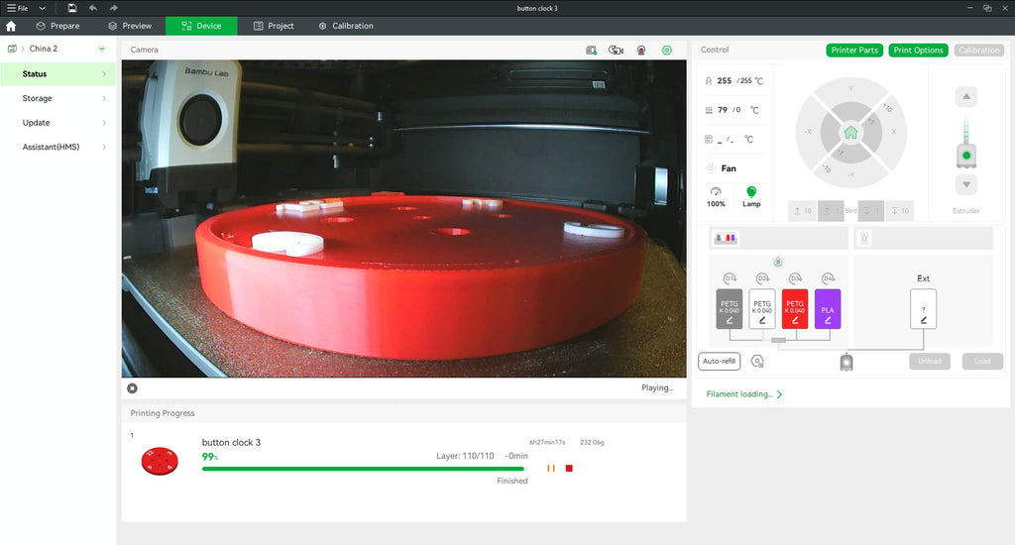Expand Update sidebar item
The height and width of the screenshot is (545, 1015).
[x=58, y=122]
